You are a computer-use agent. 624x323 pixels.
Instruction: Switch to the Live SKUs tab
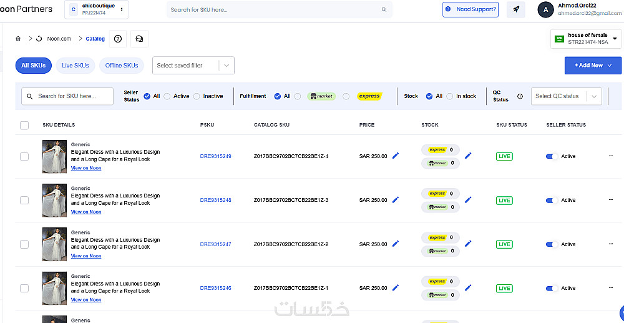(76, 66)
